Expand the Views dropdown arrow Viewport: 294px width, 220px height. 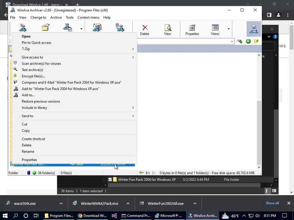point(229,29)
